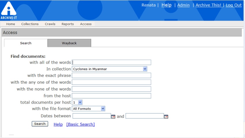The height and width of the screenshot is (138, 245).
Task: Click the Archive-It logo icon
Action: point(9,9)
